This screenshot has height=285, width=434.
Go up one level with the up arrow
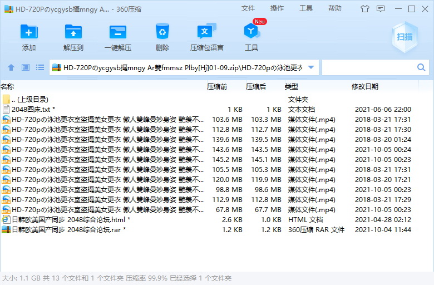coord(11,67)
